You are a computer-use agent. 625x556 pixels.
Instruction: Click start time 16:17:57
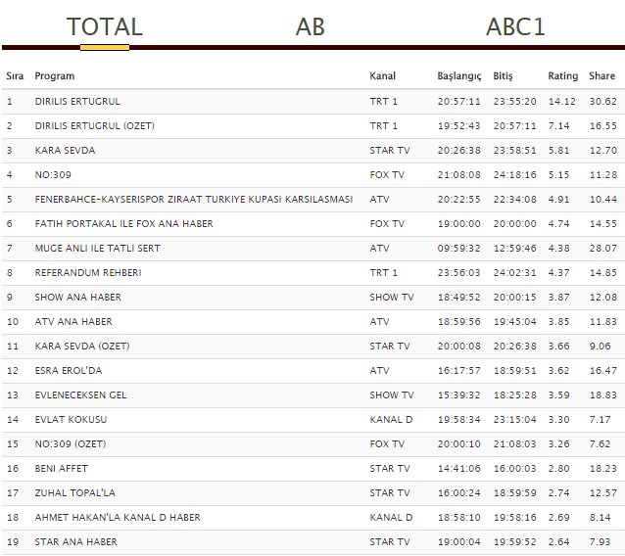coord(459,371)
